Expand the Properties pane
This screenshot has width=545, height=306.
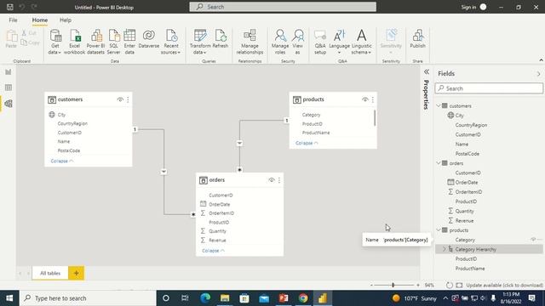click(x=427, y=71)
